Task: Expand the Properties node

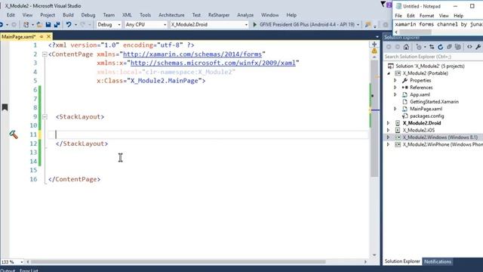Action: (395, 81)
